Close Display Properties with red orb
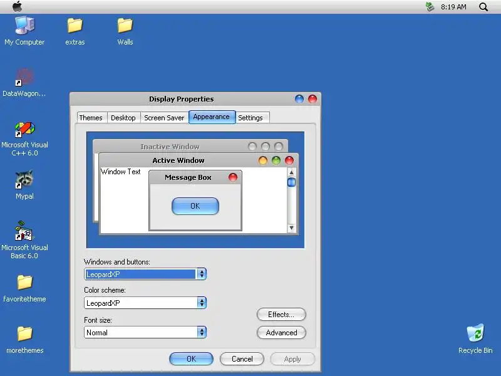This screenshot has height=376, width=501. pyautogui.click(x=312, y=99)
